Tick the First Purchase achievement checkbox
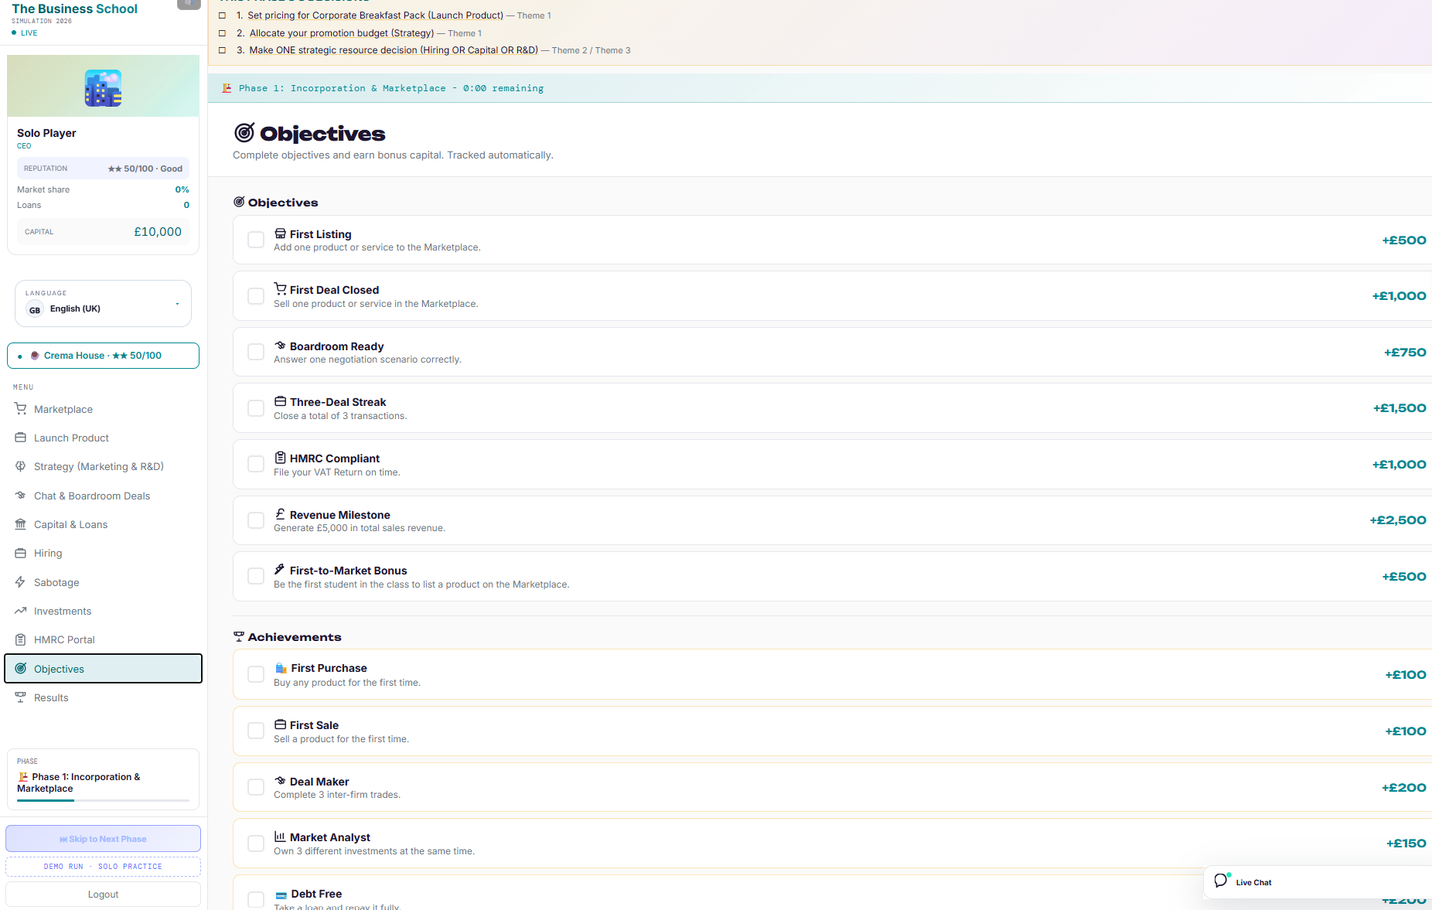This screenshot has width=1432, height=910. coord(256,674)
